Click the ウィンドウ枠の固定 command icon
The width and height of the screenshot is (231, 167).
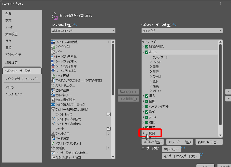(53, 42)
